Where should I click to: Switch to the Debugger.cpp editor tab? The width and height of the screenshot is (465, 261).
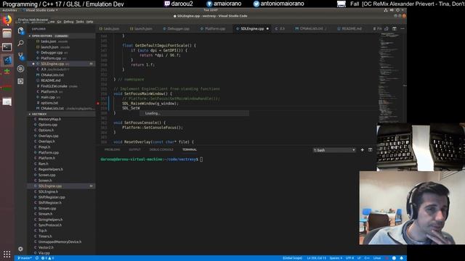(x=176, y=29)
